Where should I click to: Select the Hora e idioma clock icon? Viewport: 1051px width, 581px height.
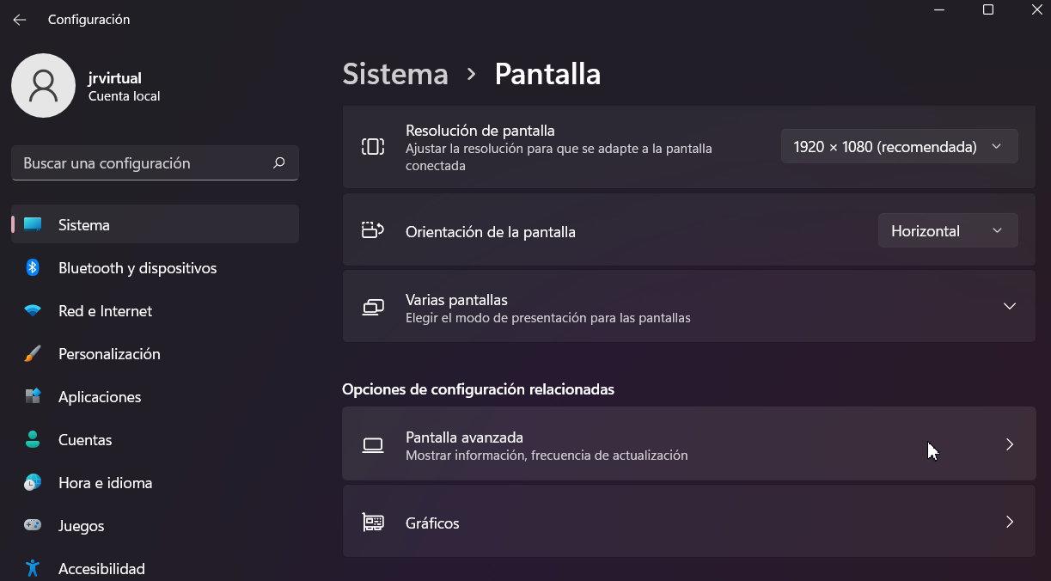coord(32,482)
